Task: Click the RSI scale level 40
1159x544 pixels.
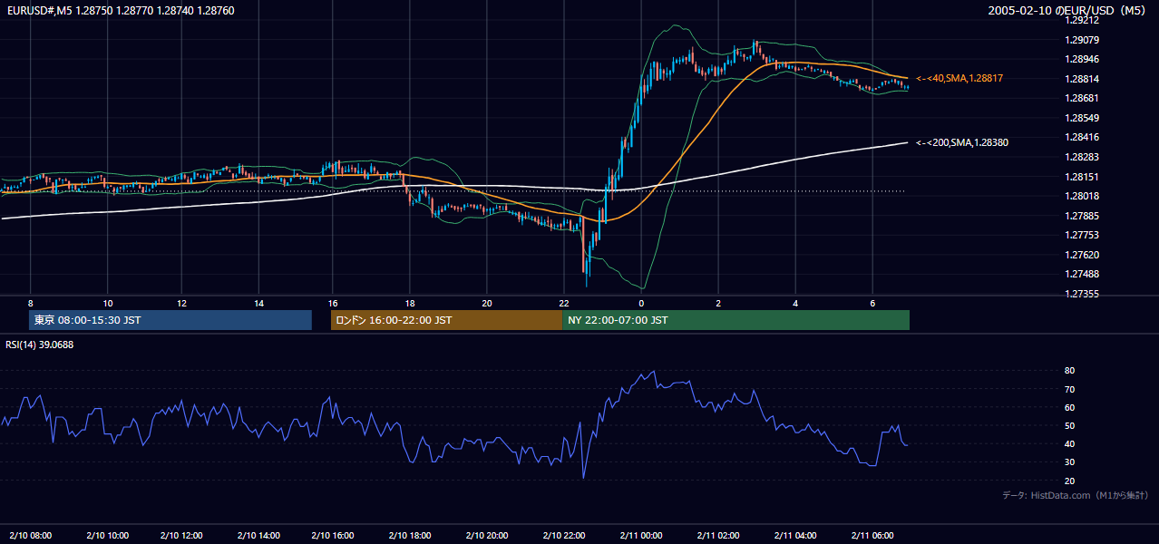Action: 1070,443
